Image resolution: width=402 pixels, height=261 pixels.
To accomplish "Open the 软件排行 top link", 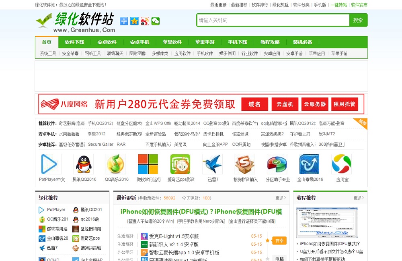I will (x=260, y=5).
